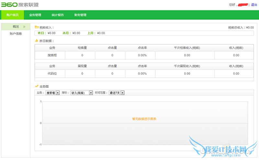This screenshot has width=259, height=160.
Task: Click the 千次检索收入(税前) column header
Action: coord(187,48)
